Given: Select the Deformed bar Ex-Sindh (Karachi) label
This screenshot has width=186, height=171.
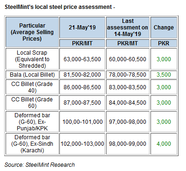Looking at the screenshot, I should [32, 144].
